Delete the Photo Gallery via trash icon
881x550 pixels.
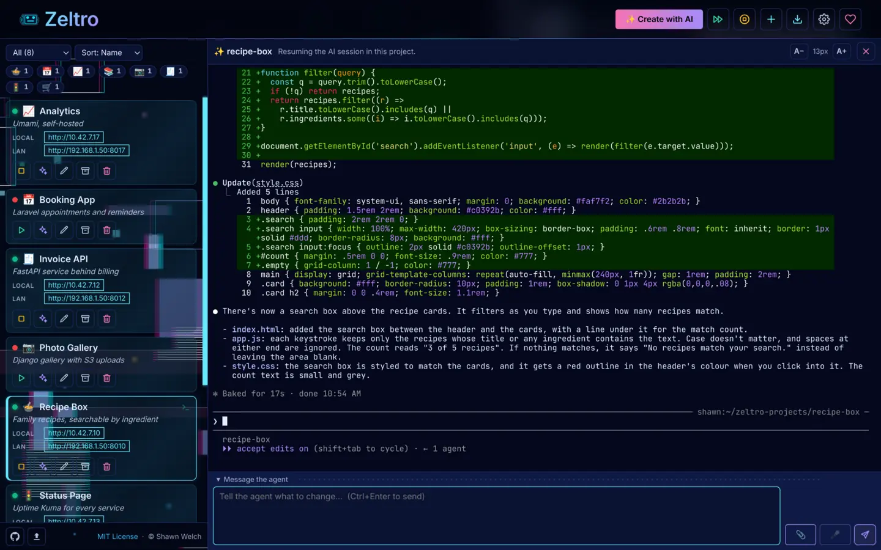[106, 378]
